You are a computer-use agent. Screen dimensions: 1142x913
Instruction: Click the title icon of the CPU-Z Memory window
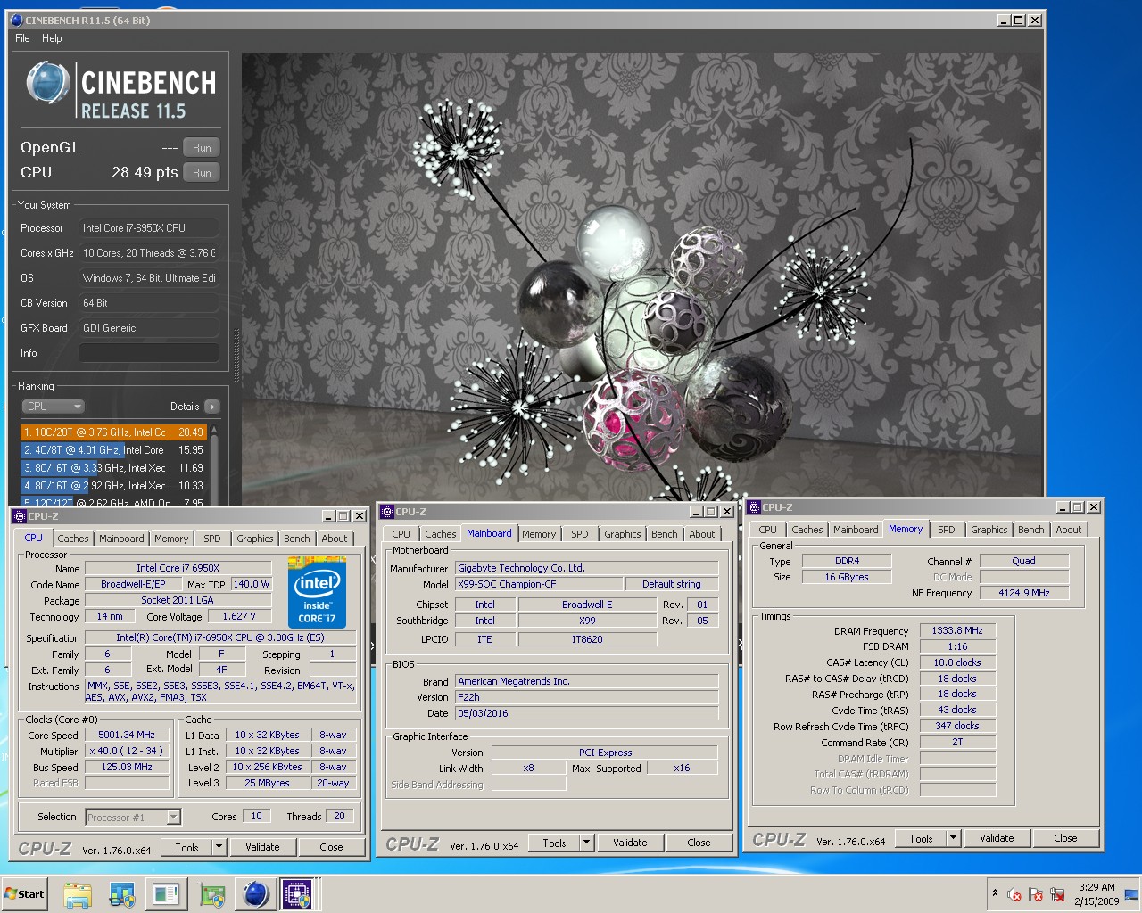(x=754, y=506)
